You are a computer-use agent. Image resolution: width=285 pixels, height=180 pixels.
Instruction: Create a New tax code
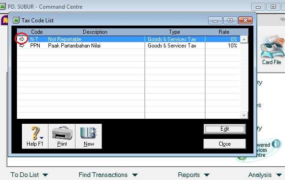89,136
